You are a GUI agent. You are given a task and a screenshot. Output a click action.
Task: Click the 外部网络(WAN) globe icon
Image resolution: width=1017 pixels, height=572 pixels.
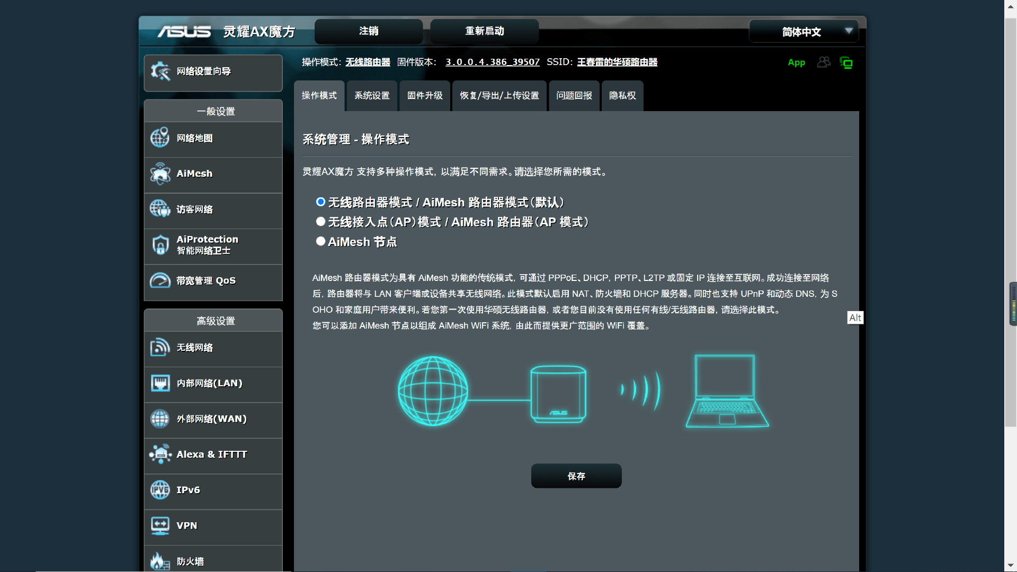(x=160, y=419)
